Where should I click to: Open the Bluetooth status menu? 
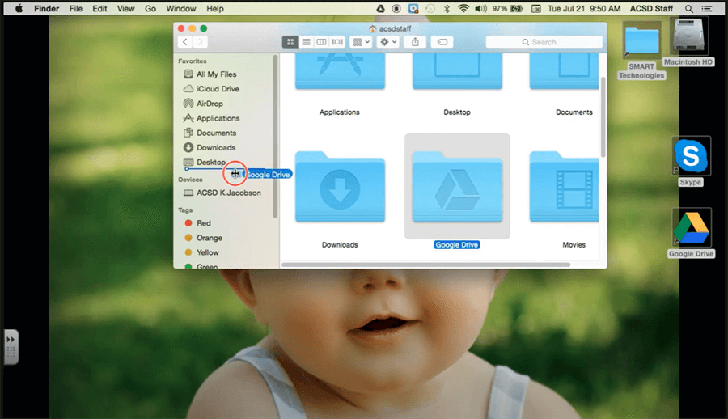coord(447,8)
